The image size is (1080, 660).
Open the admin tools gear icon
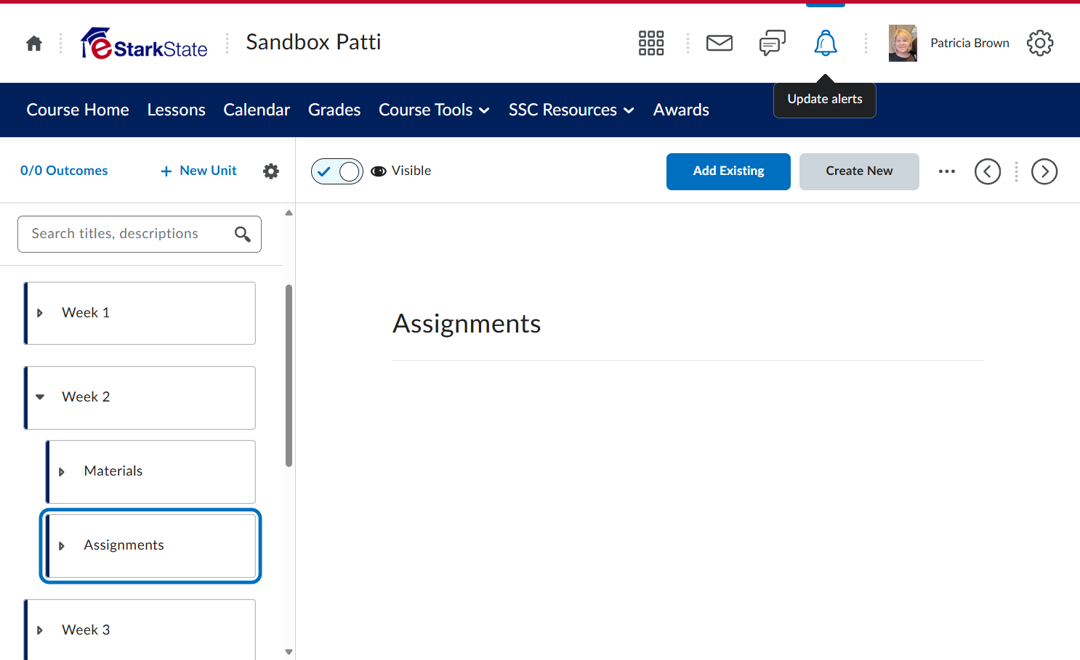[1040, 43]
